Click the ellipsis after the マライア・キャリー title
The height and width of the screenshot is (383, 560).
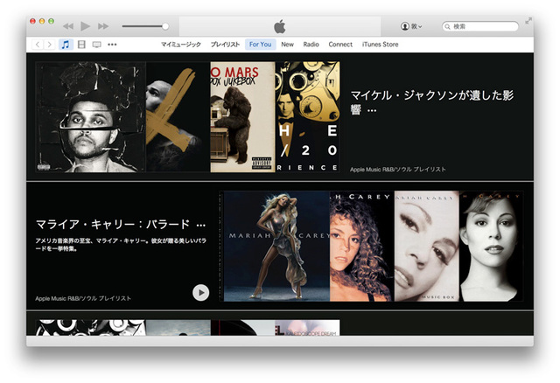point(201,226)
